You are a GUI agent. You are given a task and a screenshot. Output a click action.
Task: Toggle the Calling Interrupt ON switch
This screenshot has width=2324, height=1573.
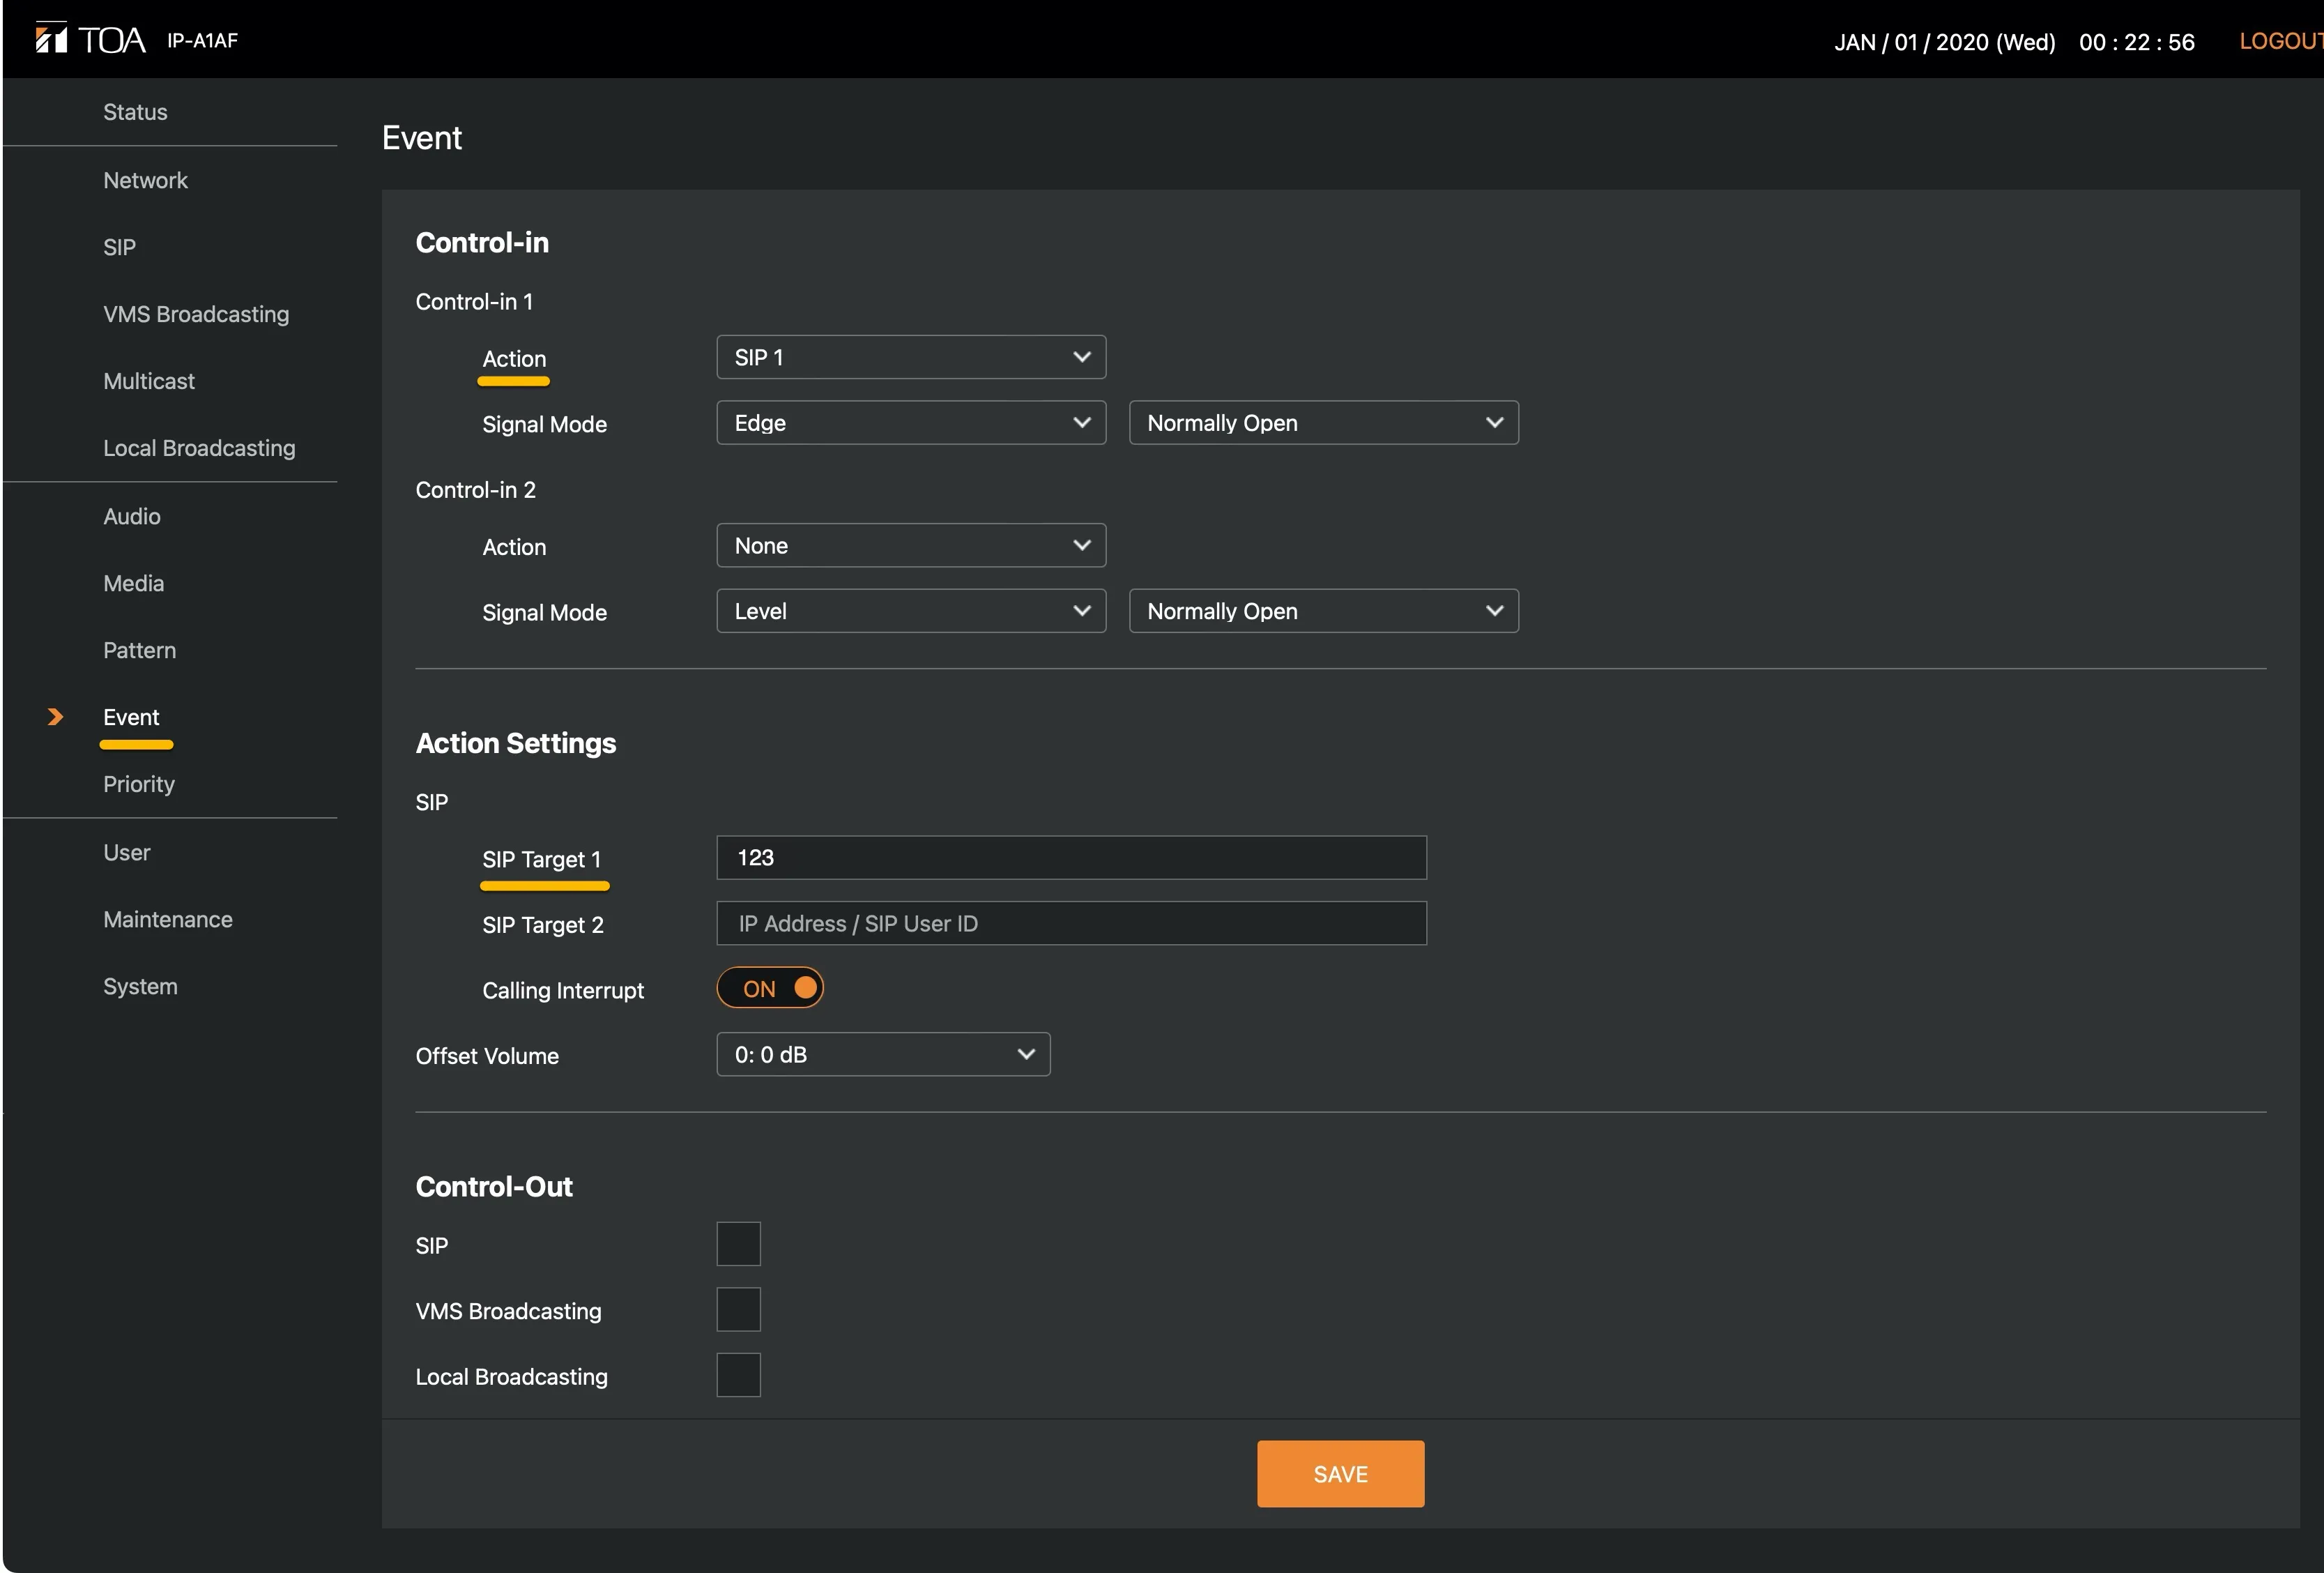tap(770, 988)
